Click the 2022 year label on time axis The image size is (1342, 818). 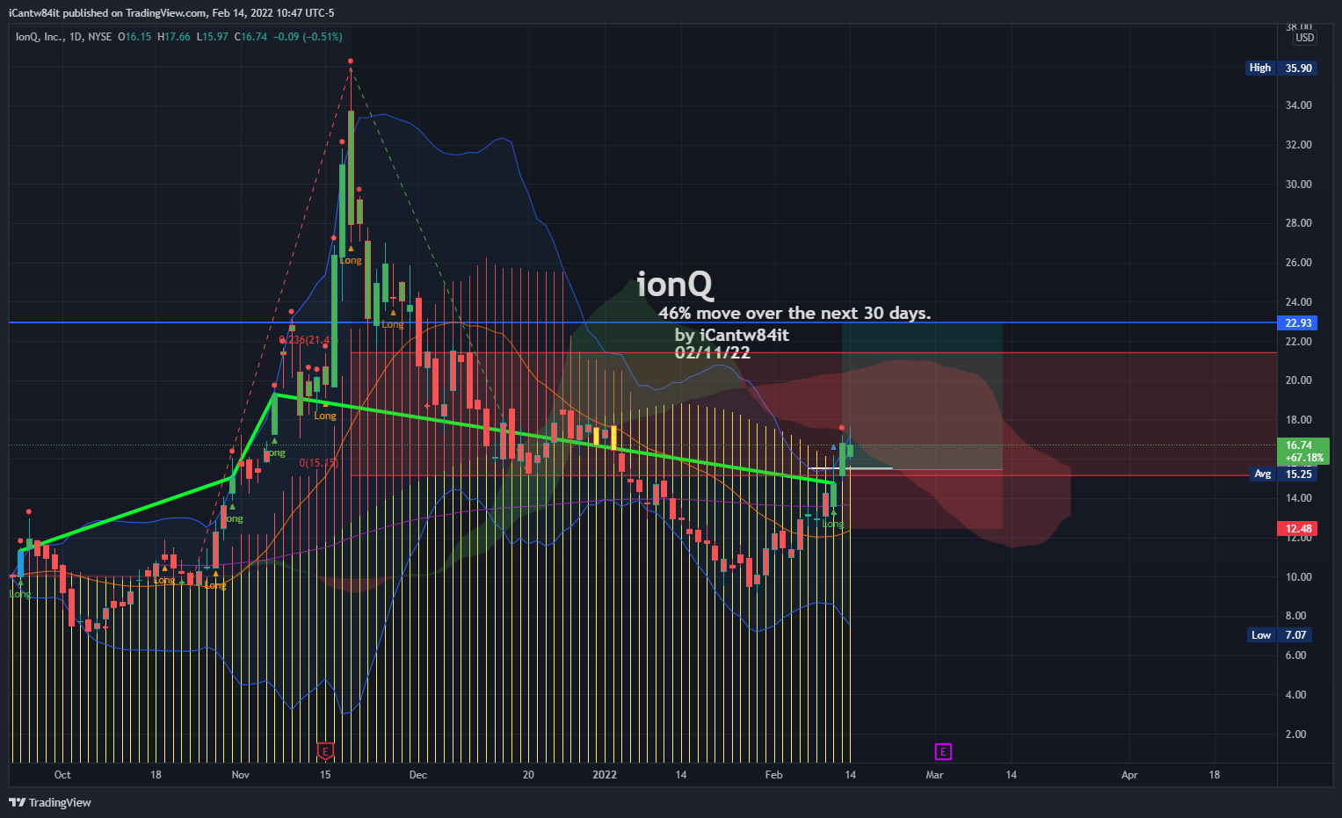(605, 775)
